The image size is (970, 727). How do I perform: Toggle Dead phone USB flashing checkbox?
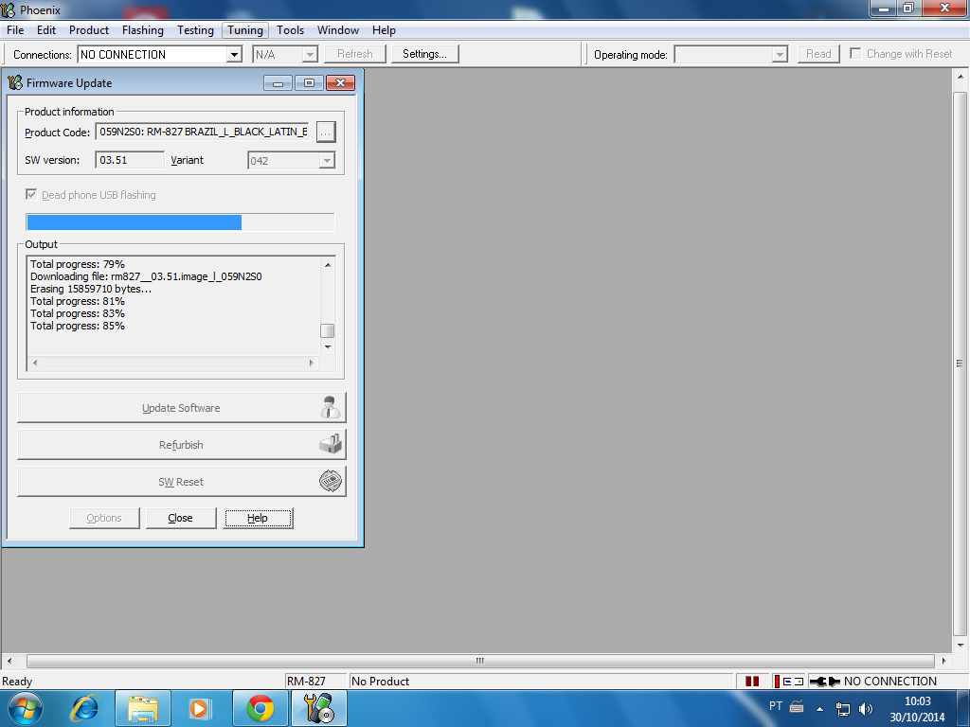(31, 194)
